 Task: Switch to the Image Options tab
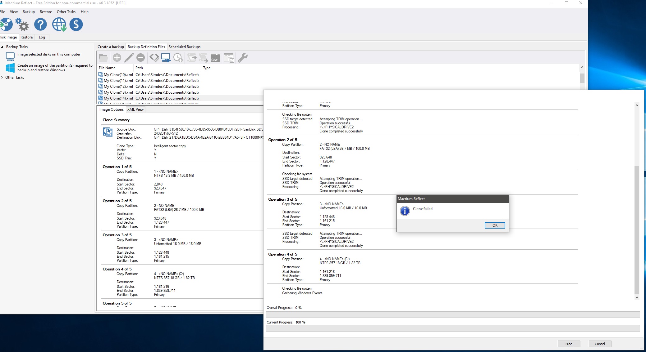112,109
